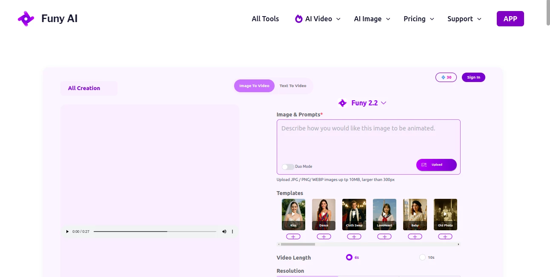
Task: Click the Sign In button
Action: pyautogui.click(x=473, y=77)
